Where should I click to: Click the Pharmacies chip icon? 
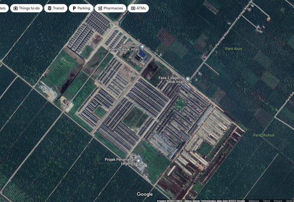[100, 8]
